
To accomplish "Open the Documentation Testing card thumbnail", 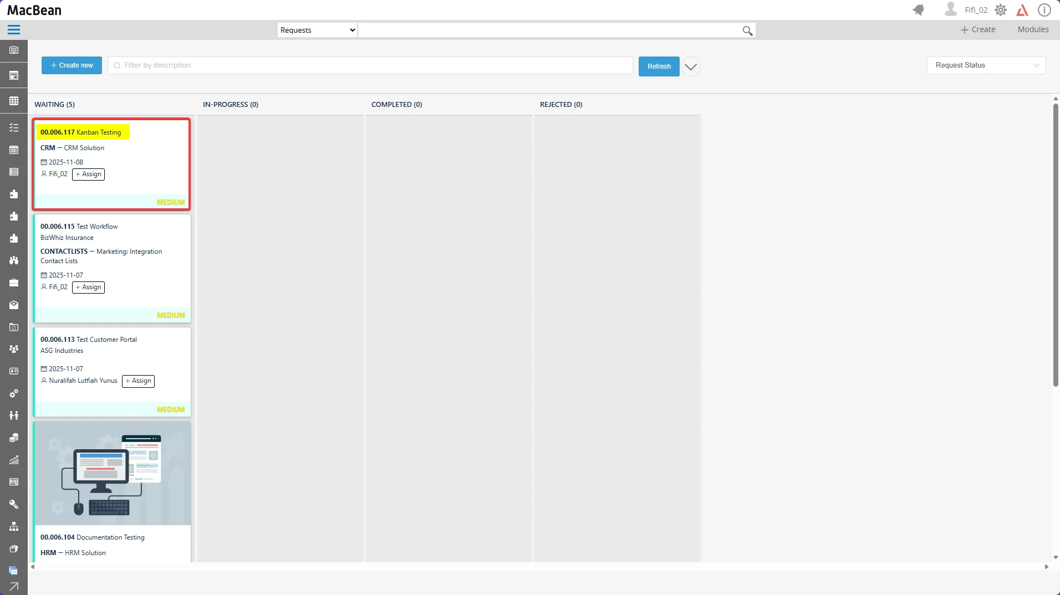I will coord(113,473).
